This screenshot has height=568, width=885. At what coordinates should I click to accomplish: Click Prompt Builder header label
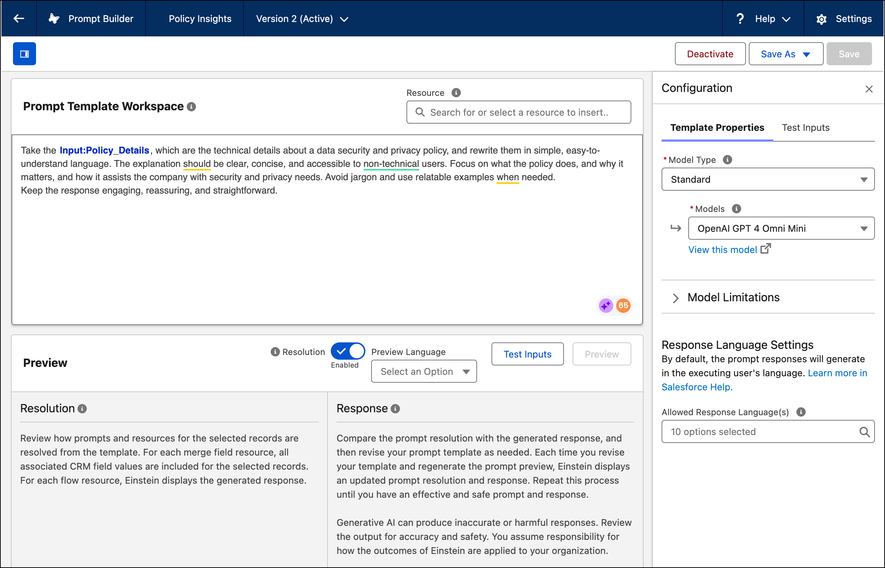point(101,19)
